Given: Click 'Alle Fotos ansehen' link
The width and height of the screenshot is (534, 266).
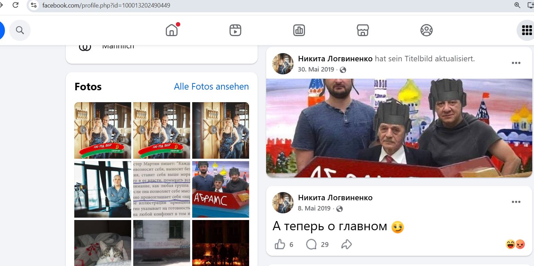Looking at the screenshot, I should (211, 87).
